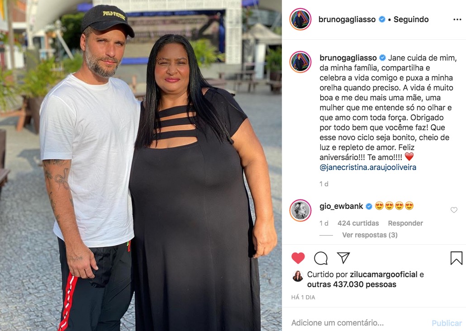Open caption author avatar beside post text

[x=300, y=62]
